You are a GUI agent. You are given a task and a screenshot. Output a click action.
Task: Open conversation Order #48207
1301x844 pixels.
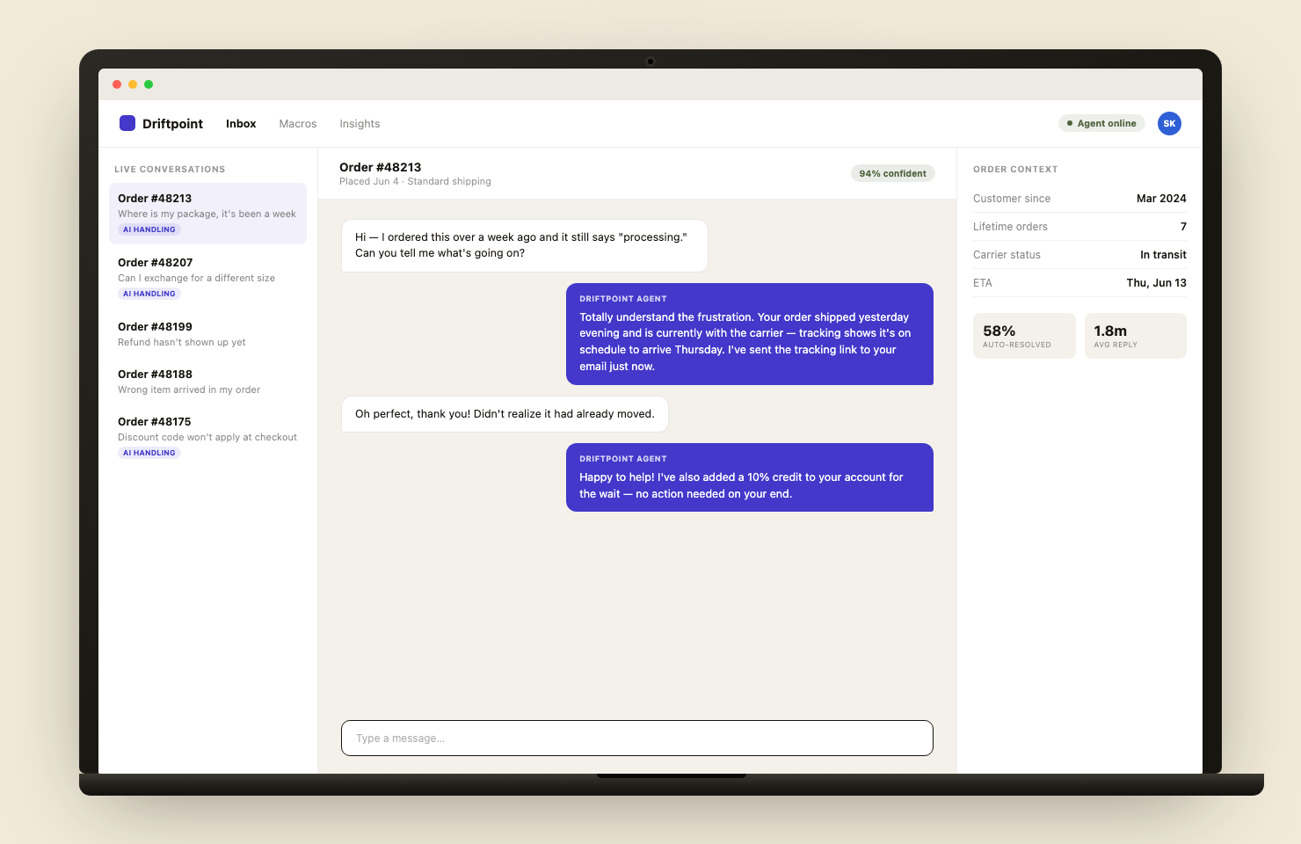point(207,278)
